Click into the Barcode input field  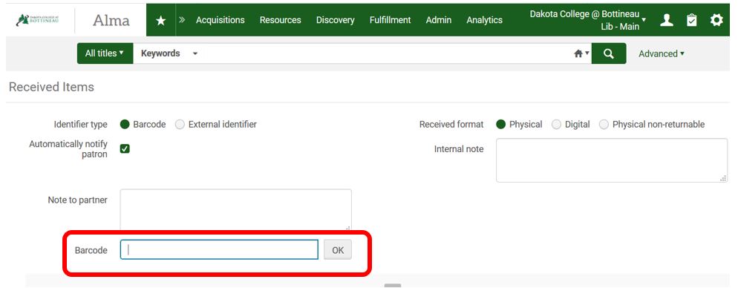[x=219, y=250]
